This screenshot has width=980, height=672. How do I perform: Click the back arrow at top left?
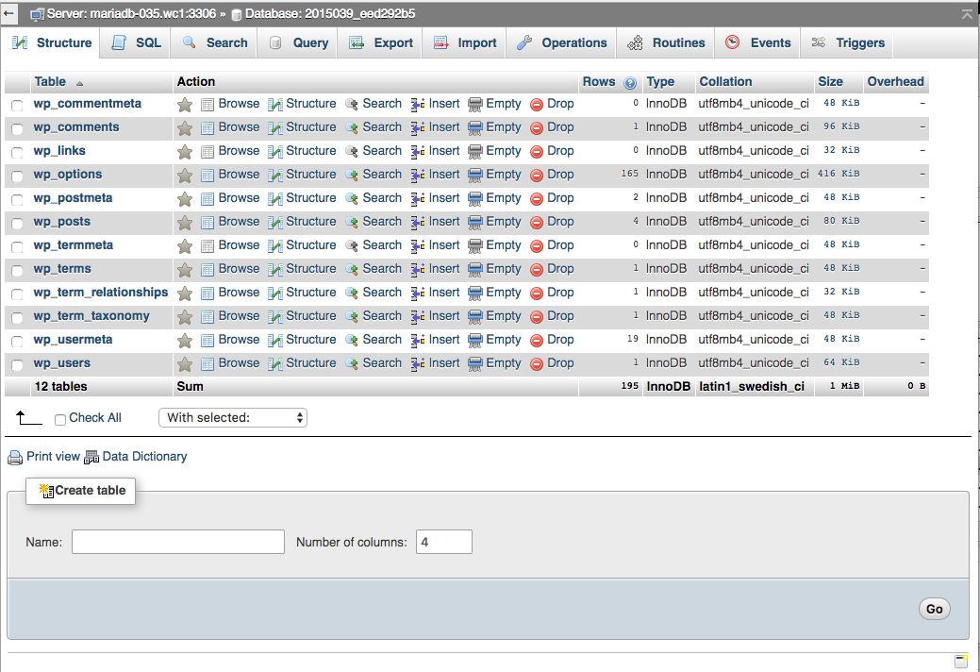click(8, 13)
